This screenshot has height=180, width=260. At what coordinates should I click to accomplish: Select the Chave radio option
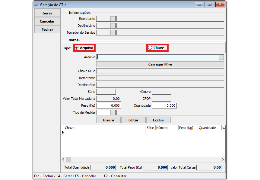click(150, 48)
